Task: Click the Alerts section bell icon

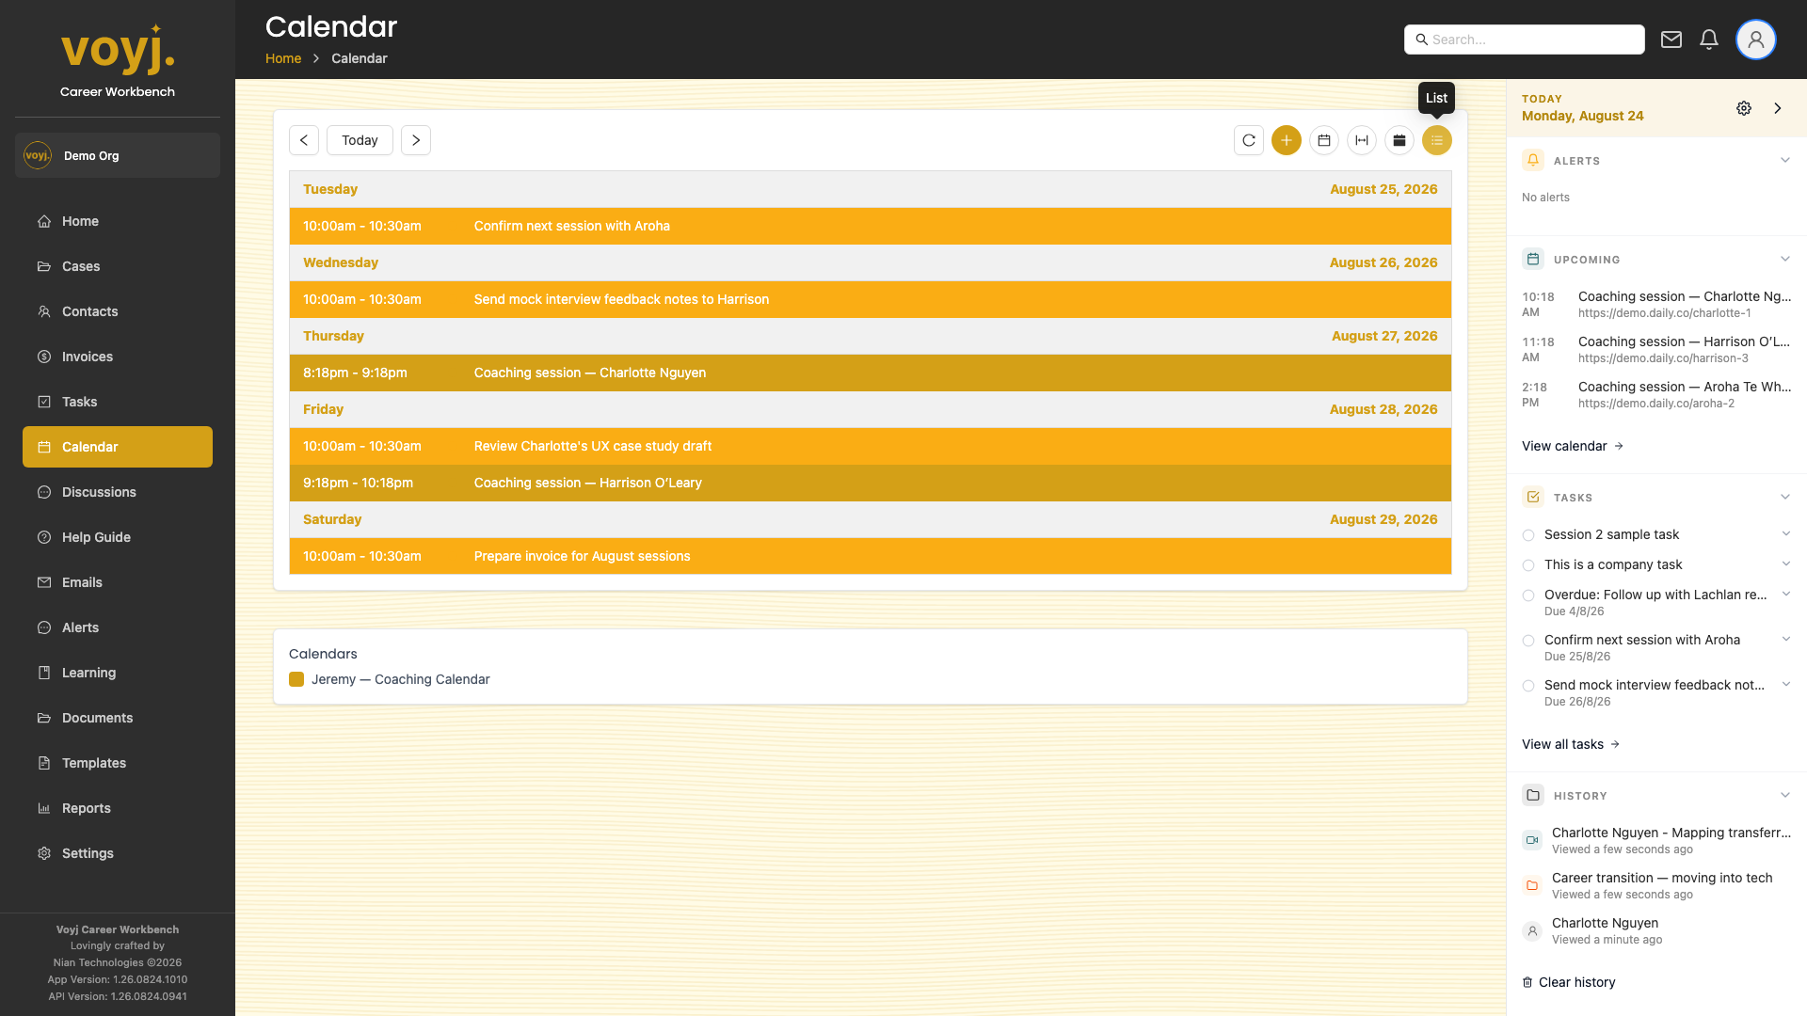Action: point(1533,160)
